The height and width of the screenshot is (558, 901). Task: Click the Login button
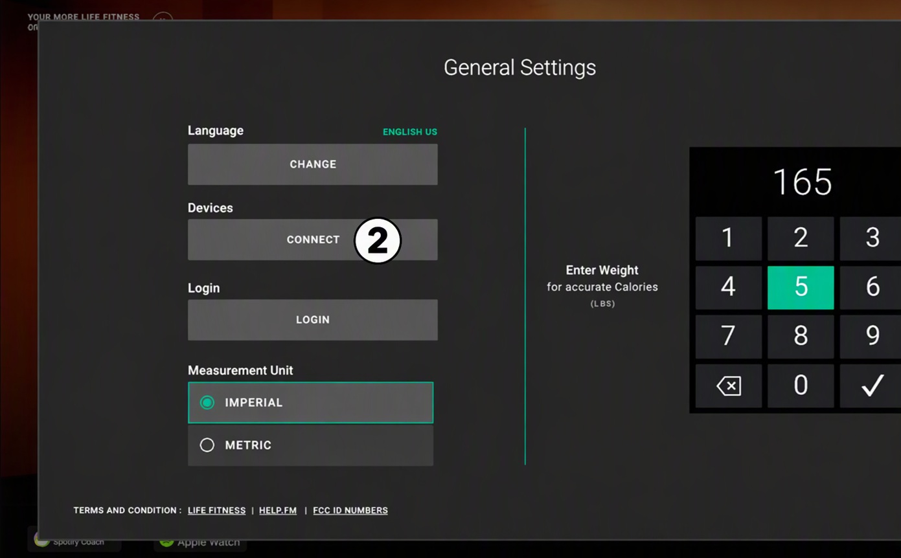(313, 320)
